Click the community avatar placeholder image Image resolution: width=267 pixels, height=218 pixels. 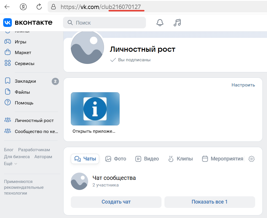(x=87, y=47)
